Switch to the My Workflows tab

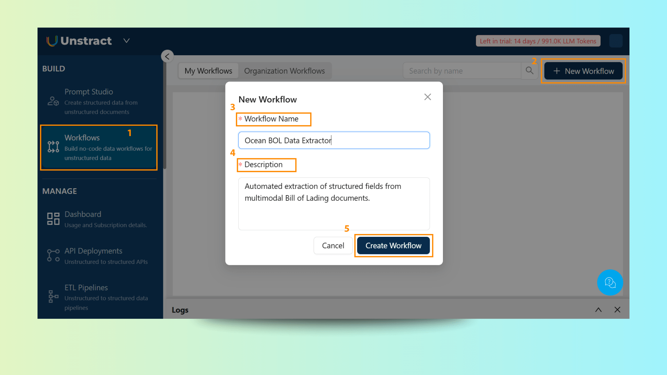coord(208,71)
